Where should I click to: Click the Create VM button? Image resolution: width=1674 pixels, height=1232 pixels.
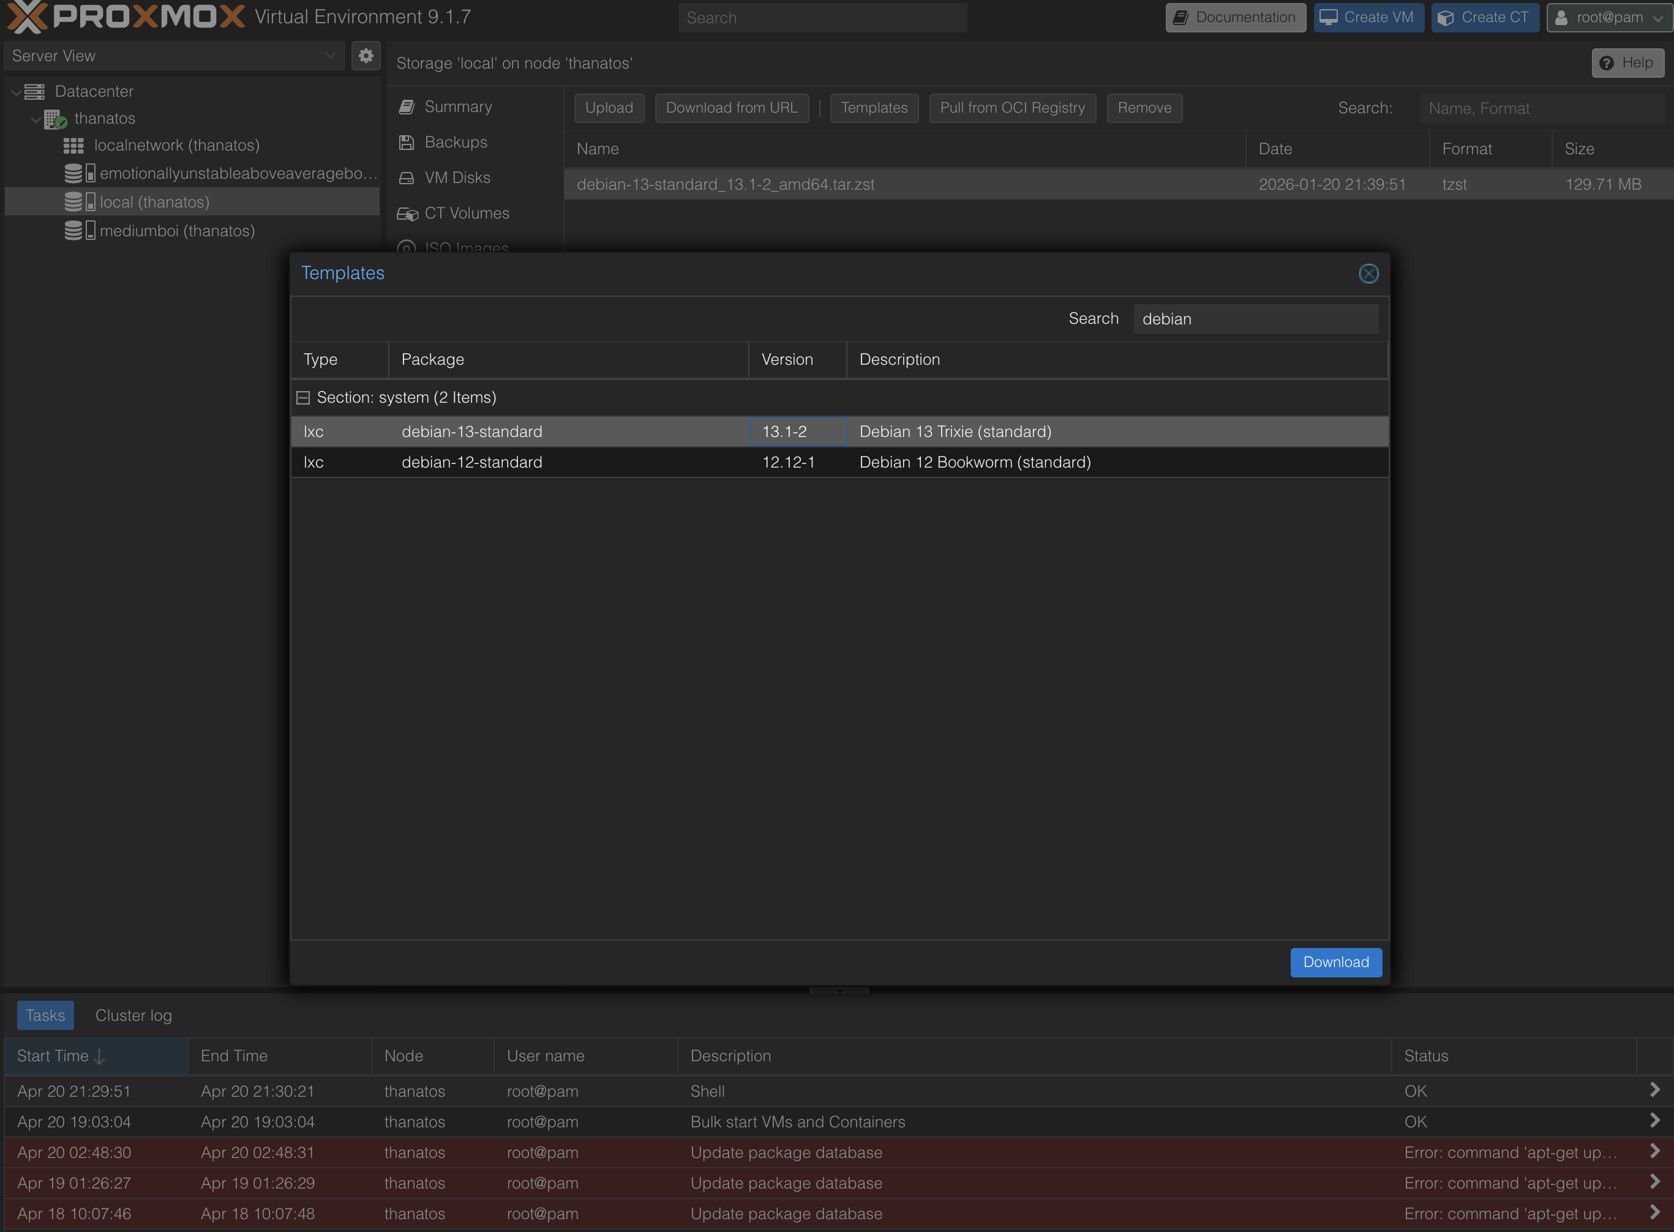pos(1368,17)
